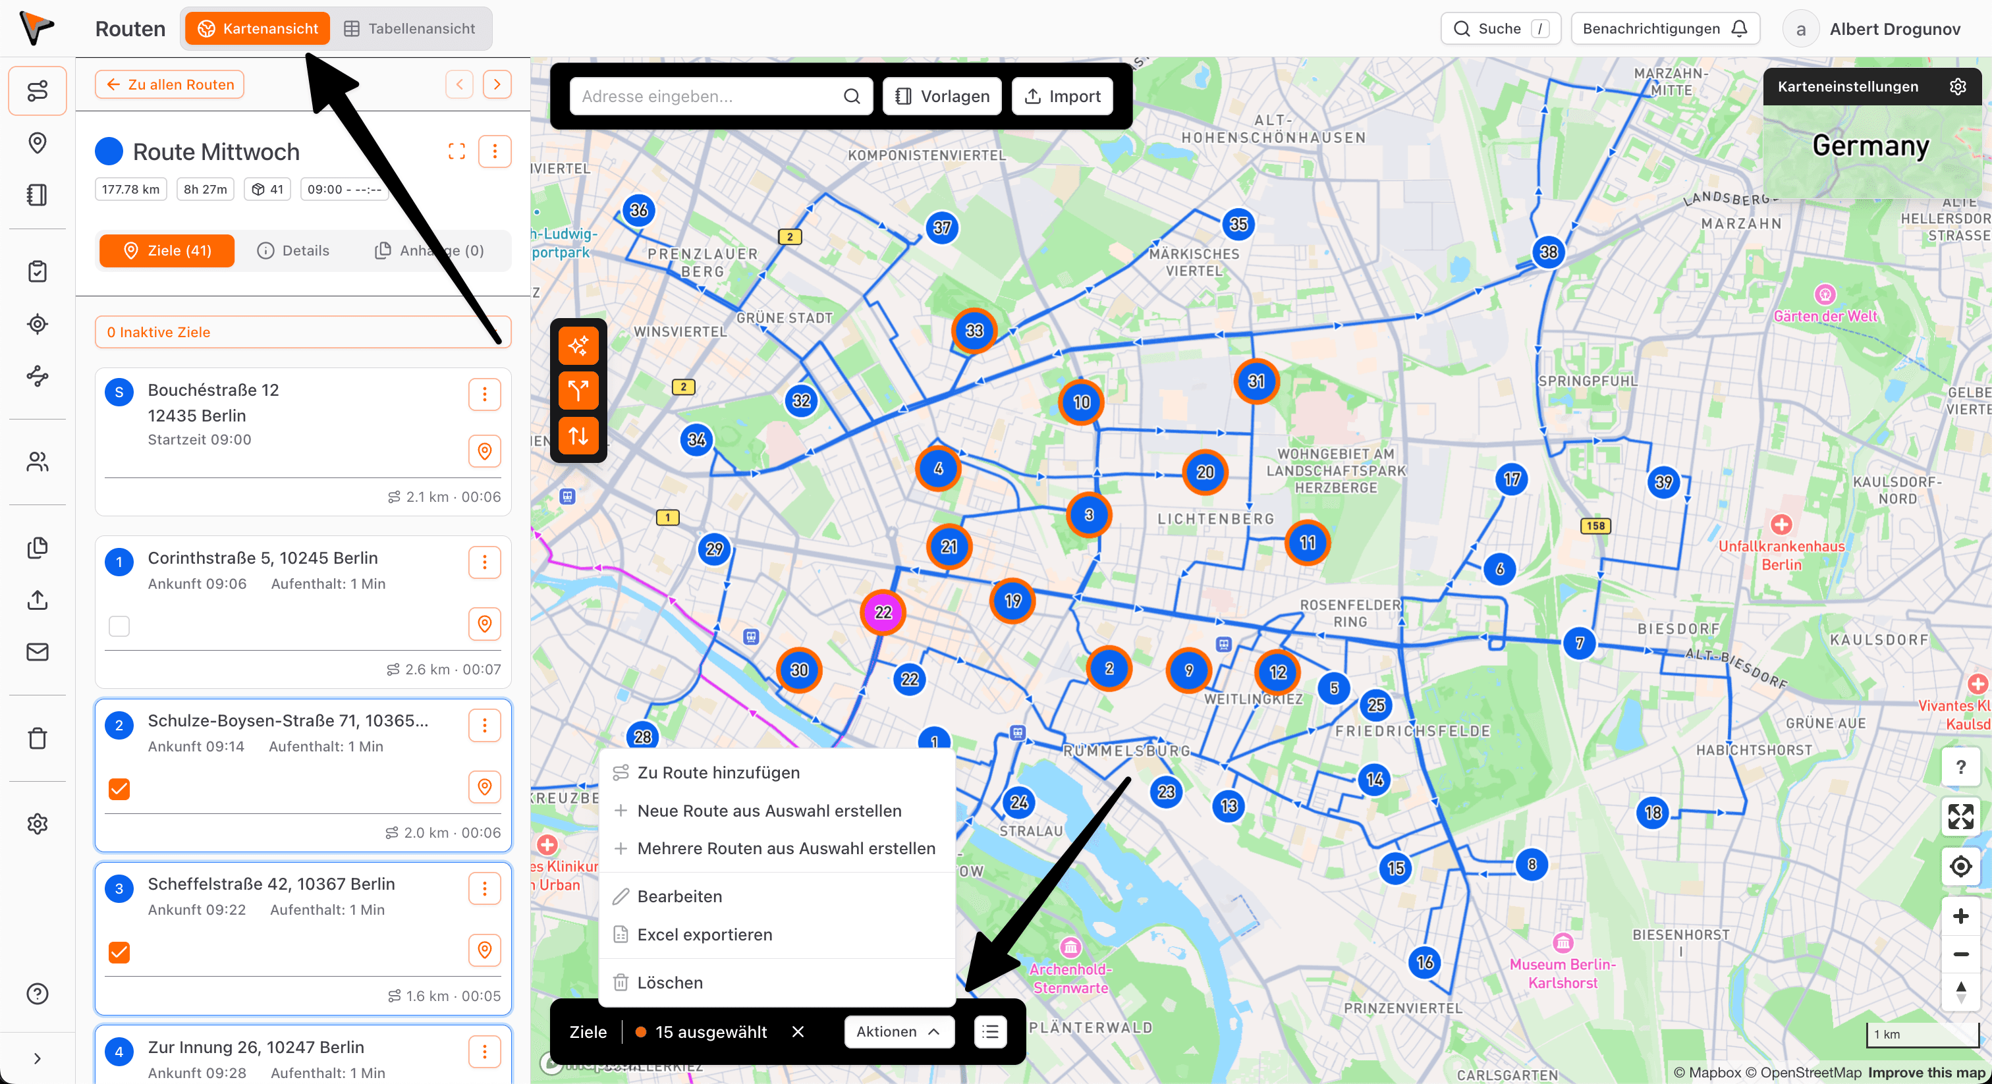Viewport: 1992px width, 1084px height.
Task: Click the reverse order up-down arrows icon
Action: pos(578,436)
